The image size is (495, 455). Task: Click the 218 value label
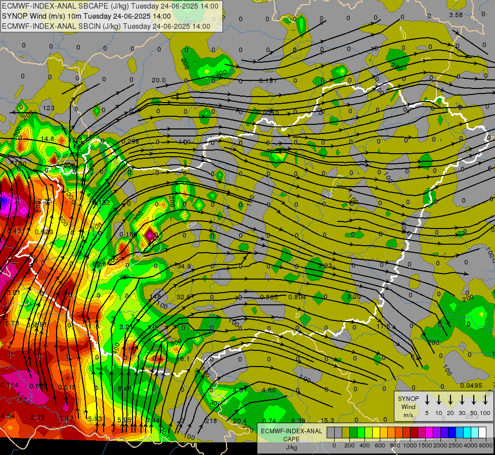click(211, 421)
